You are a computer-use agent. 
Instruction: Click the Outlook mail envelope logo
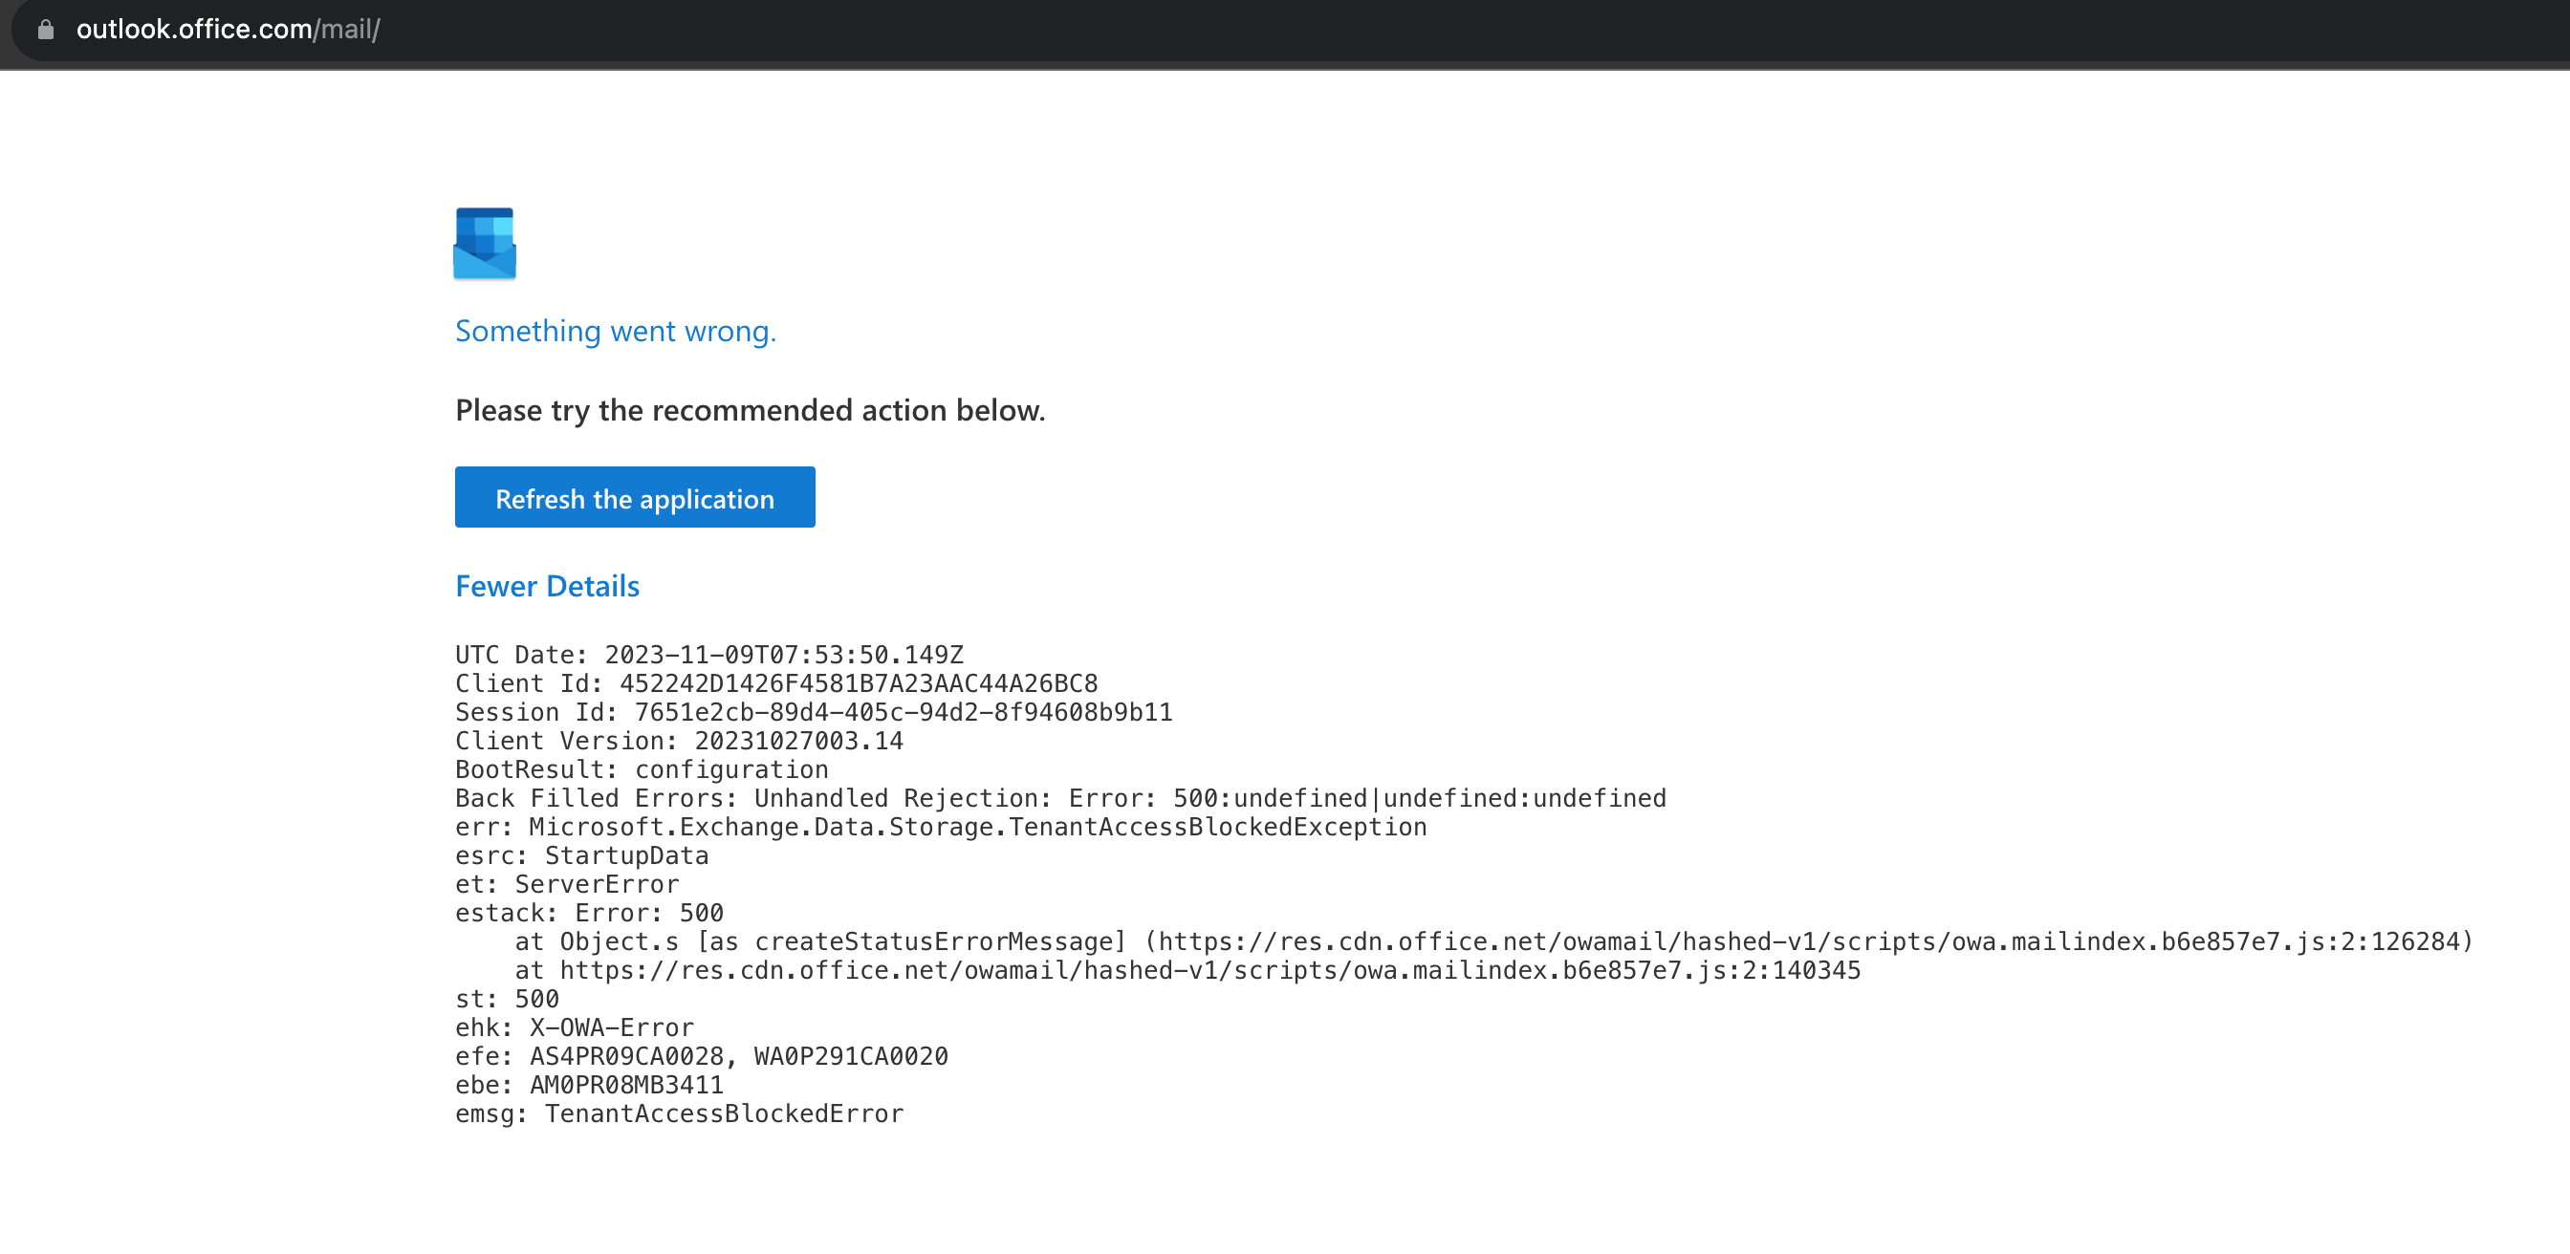[485, 244]
